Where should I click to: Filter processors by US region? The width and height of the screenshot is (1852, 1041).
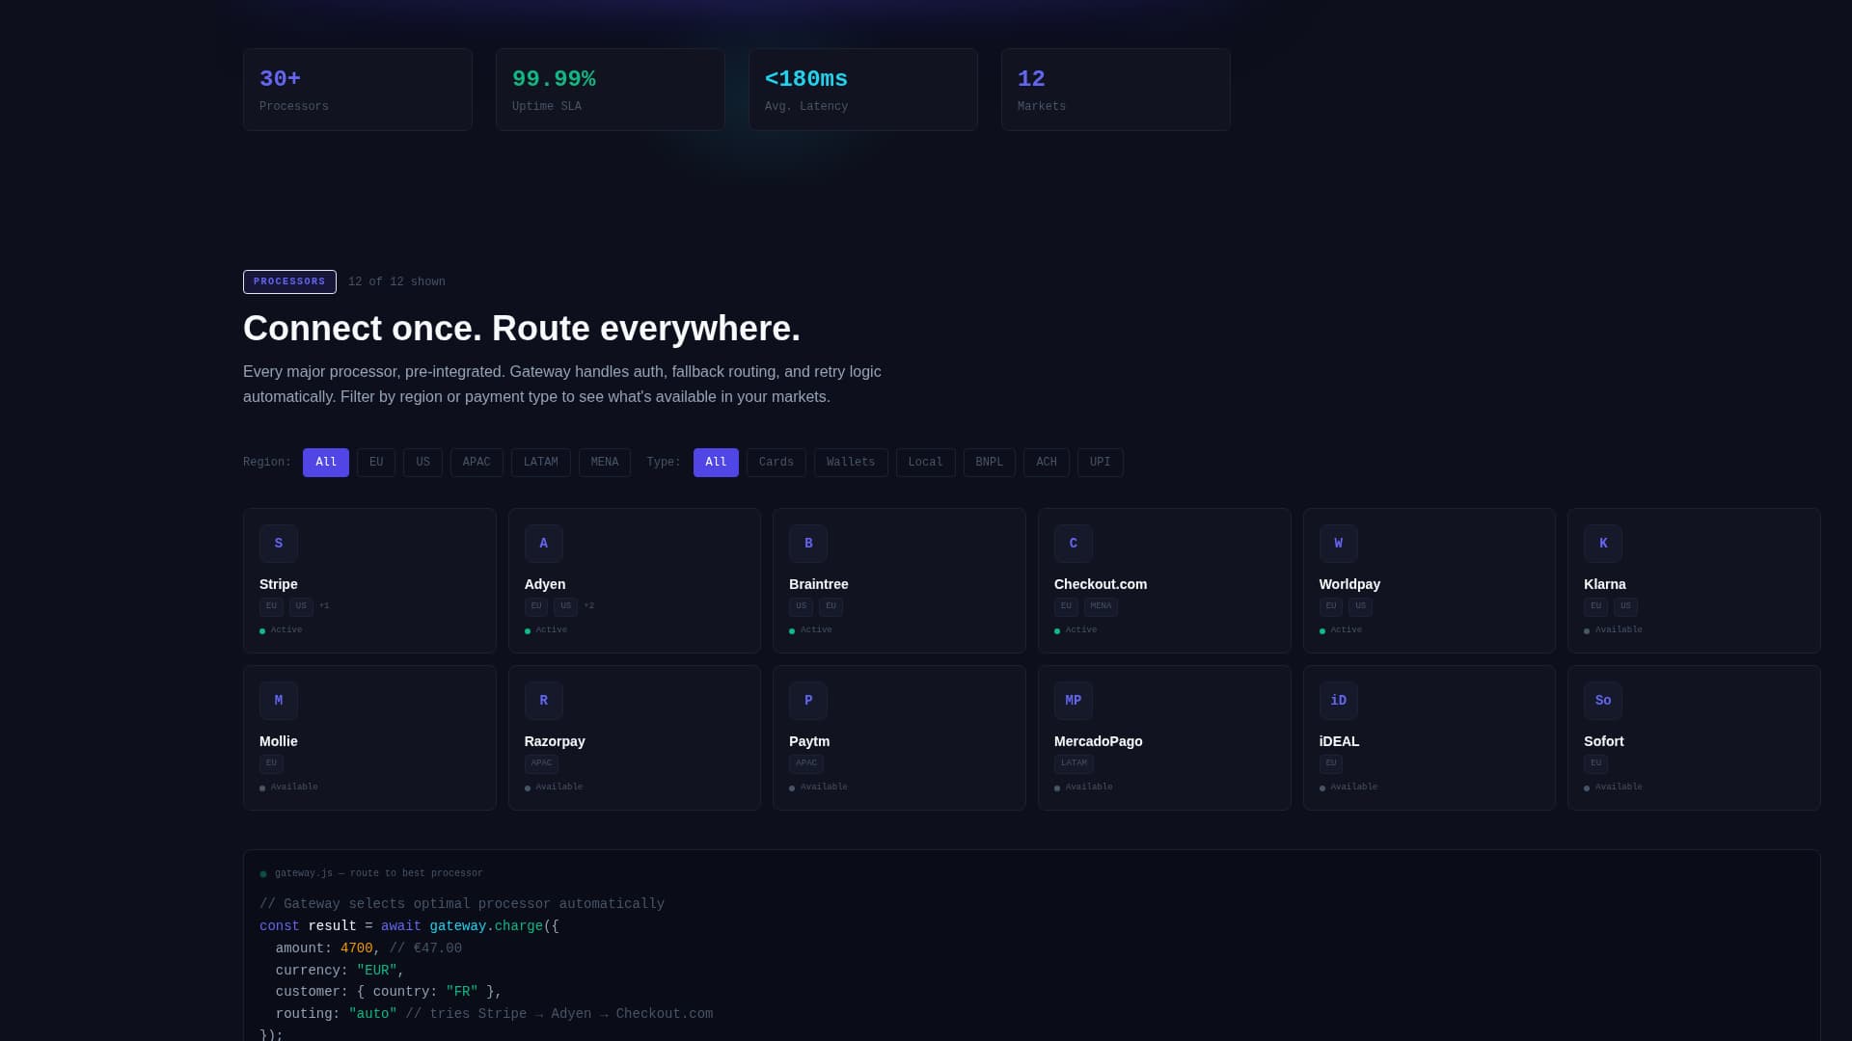422,463
